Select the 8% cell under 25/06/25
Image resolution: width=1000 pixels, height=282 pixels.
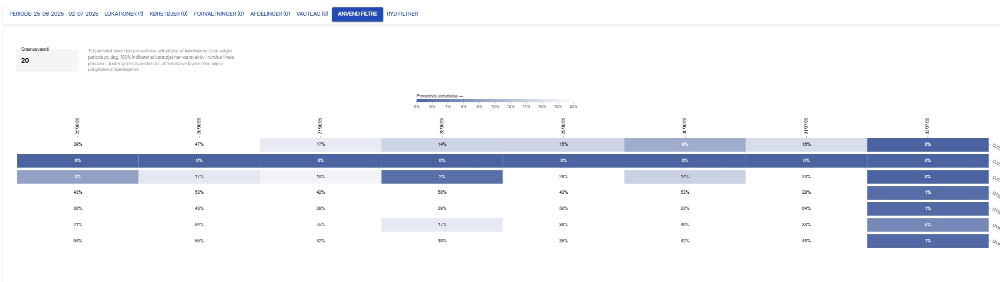coord(78,177)
